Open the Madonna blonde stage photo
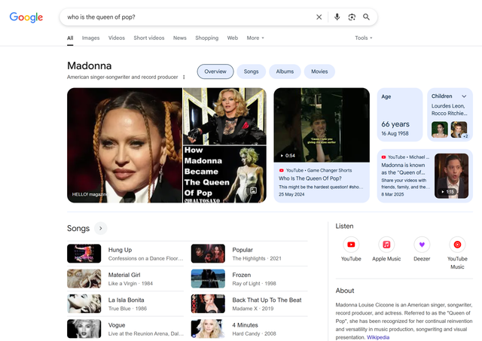Image resolution: width=482 pixels, height=341 pixels. 224,116
